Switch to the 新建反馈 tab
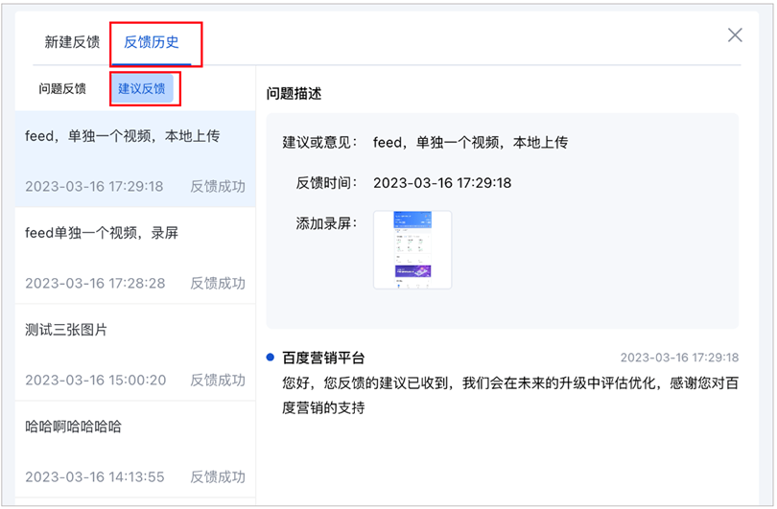The width and height of the screenshot is (777, 509). (x=72, y=42)
